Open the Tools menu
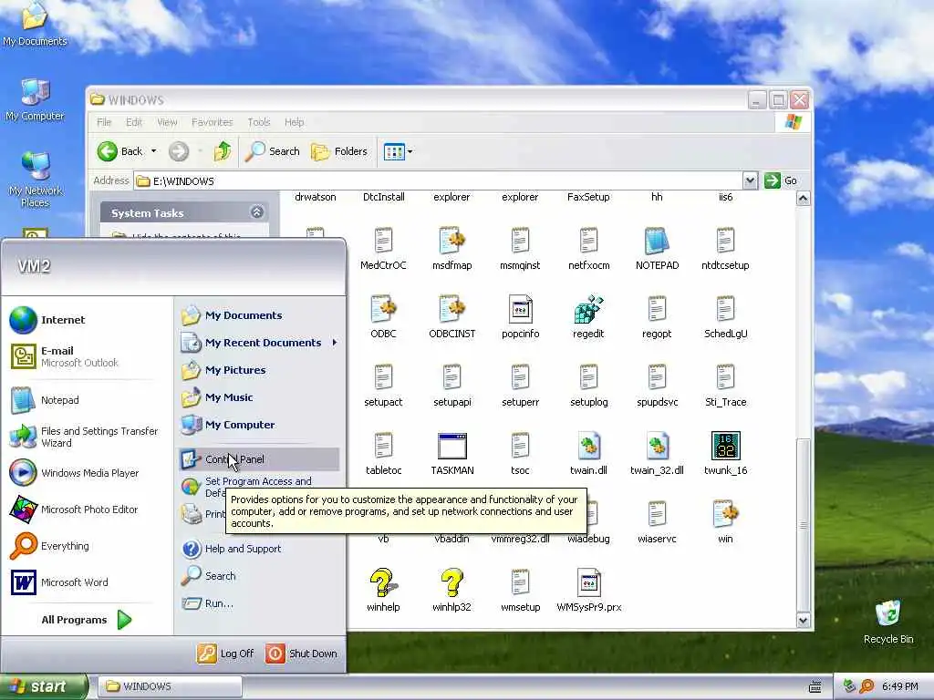 coord(258,122)
